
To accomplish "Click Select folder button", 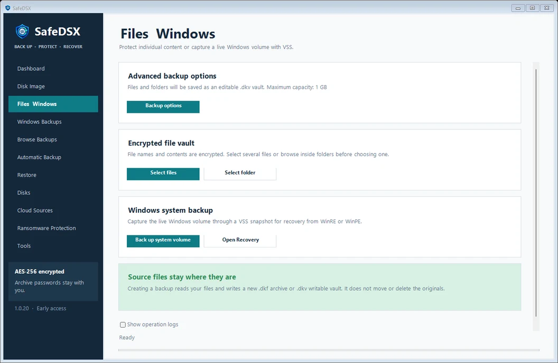I will tap(240, 174).
